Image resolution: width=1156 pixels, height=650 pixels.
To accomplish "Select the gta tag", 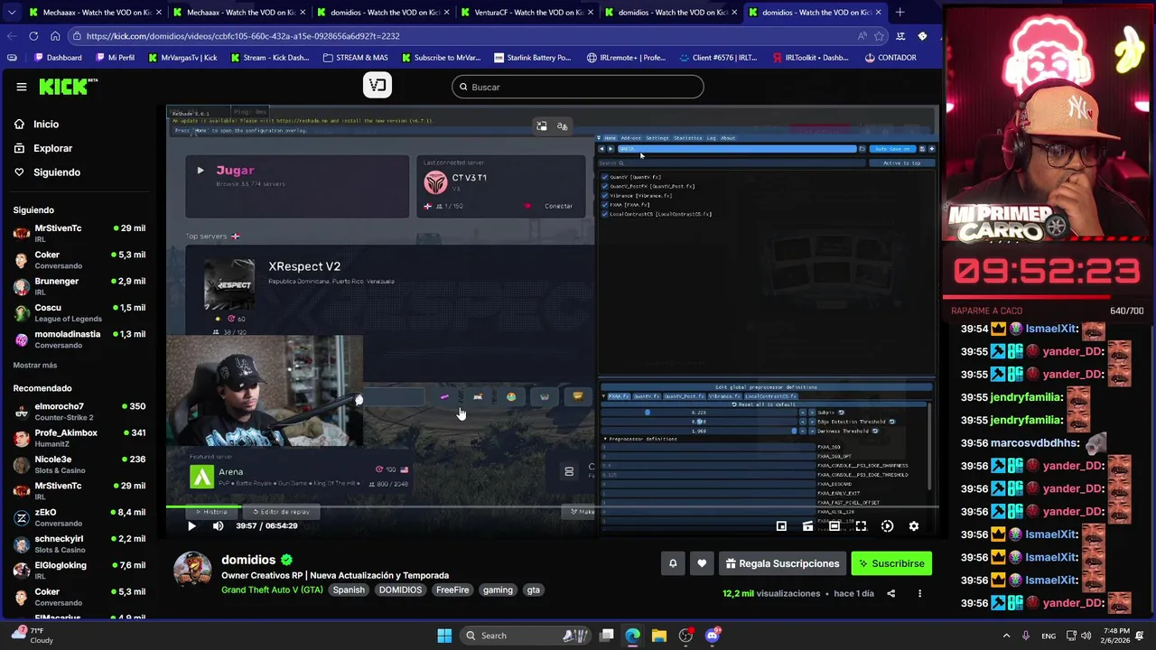I will 534,590.
